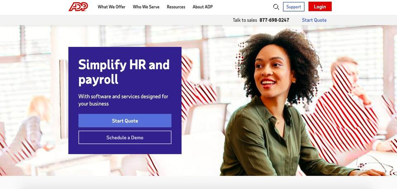The width and height of the screenshot is (397, 189).
Task: Click the Support button
Action: click(294, 7)
